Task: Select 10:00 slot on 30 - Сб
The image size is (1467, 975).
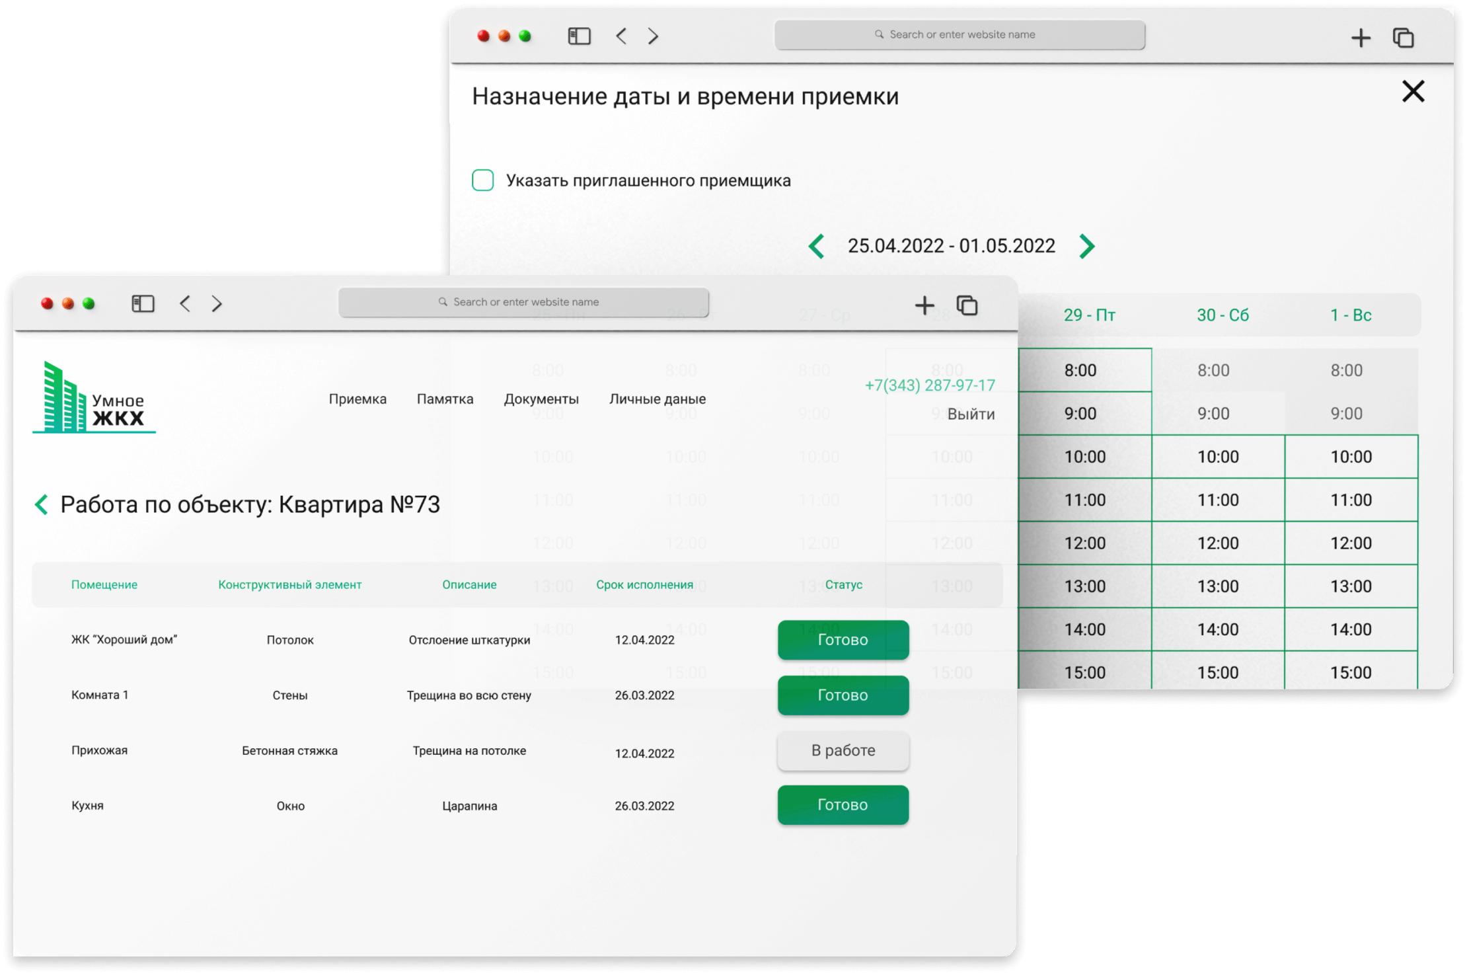Action: pyautogui.click(x=1218, y=457)
